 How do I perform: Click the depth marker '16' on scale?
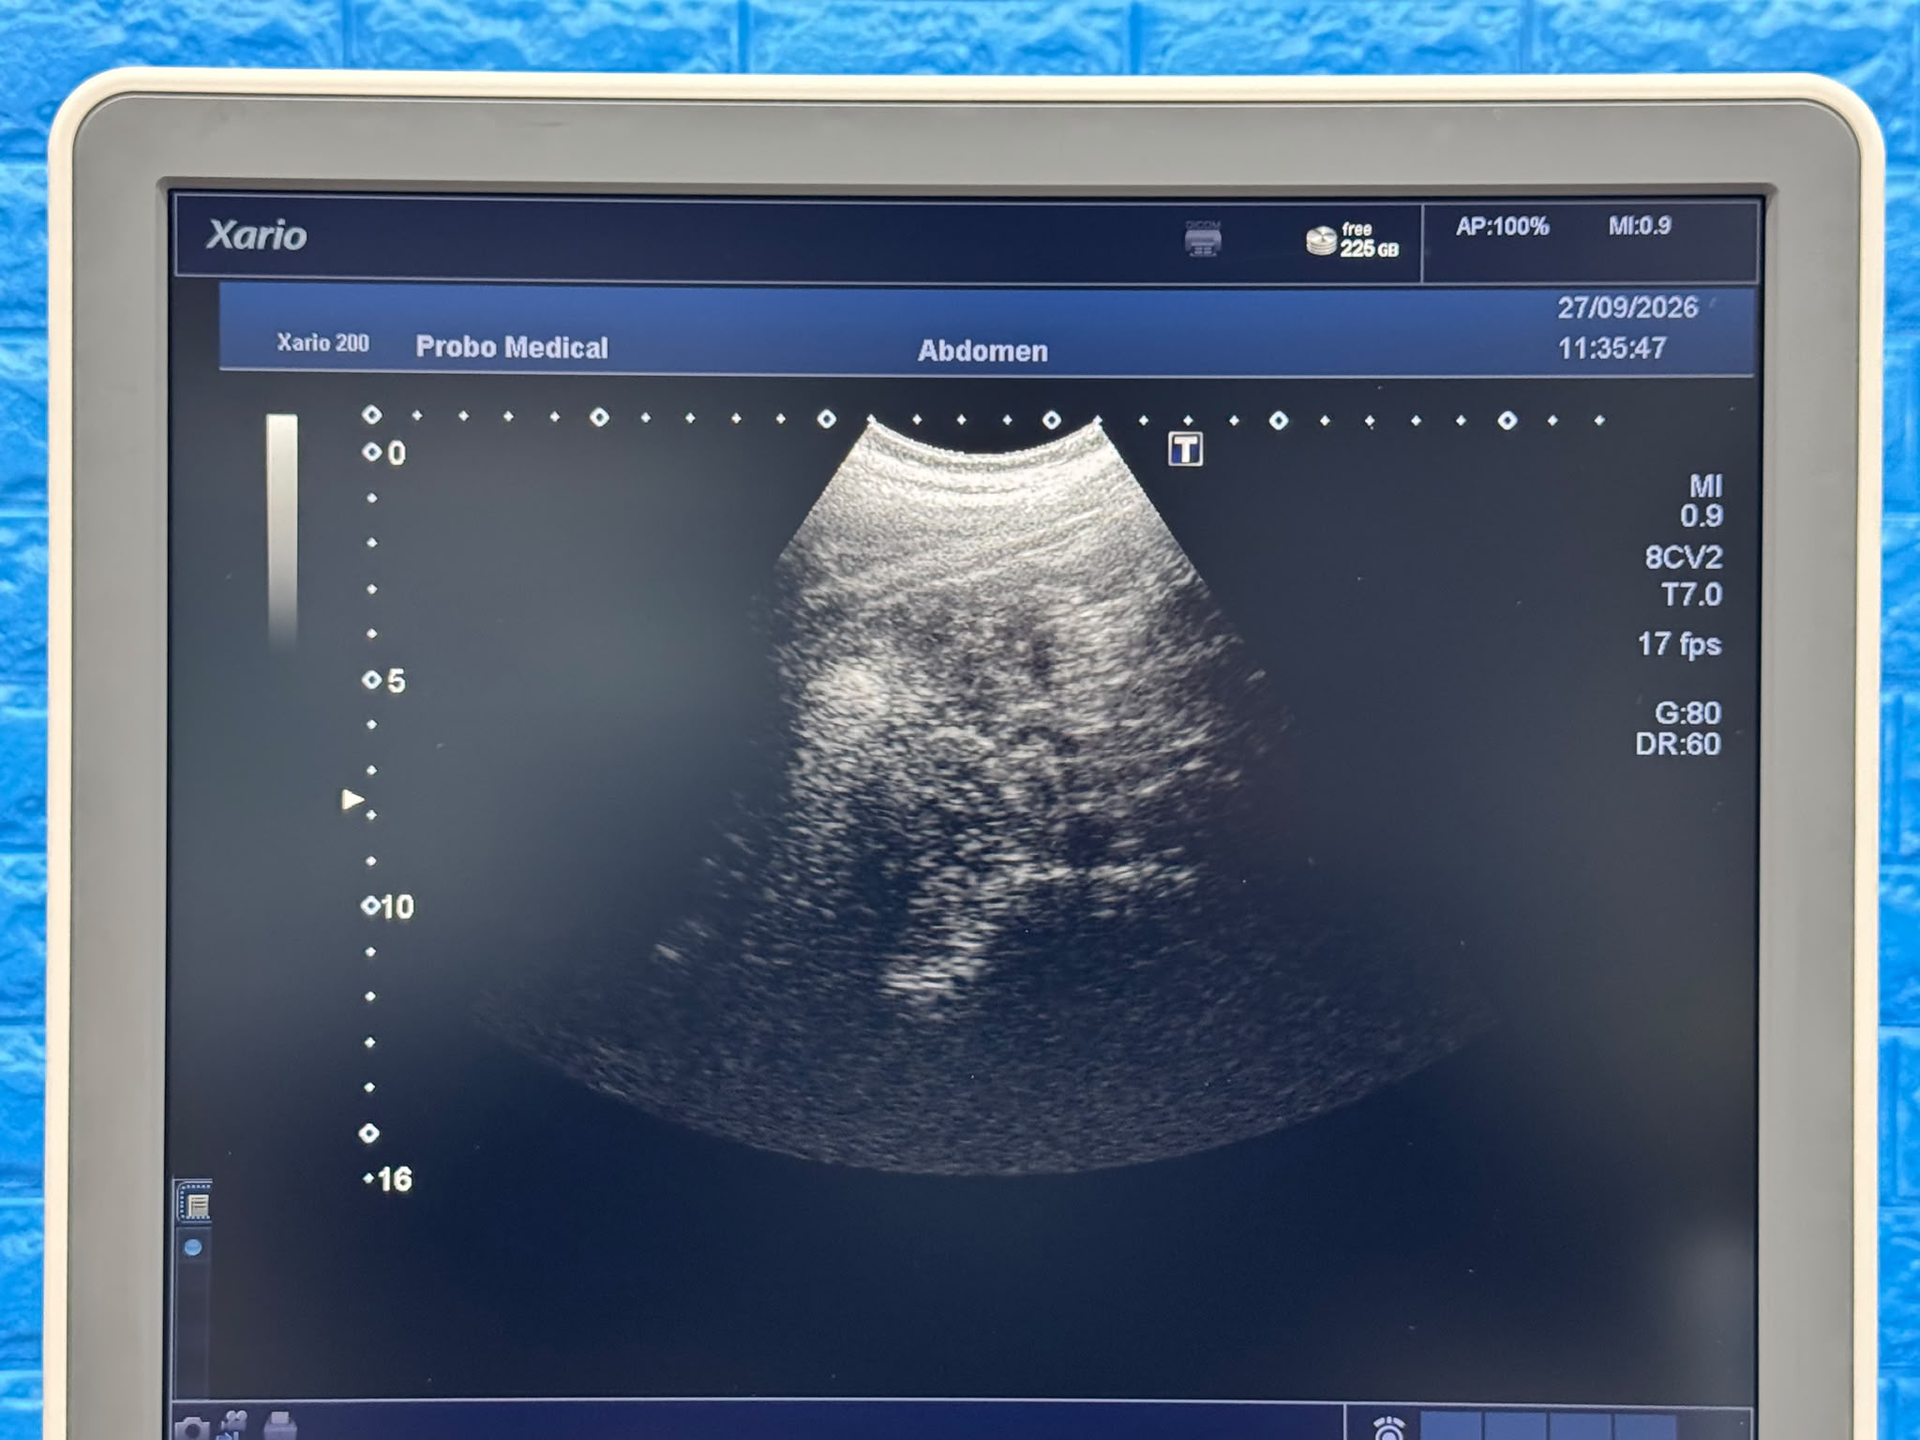pyautogui.click(x=395, y=1179)
